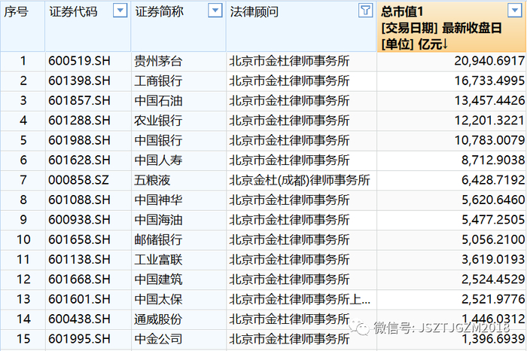Select the value 1,396.6939

click(x=493, y=338)
